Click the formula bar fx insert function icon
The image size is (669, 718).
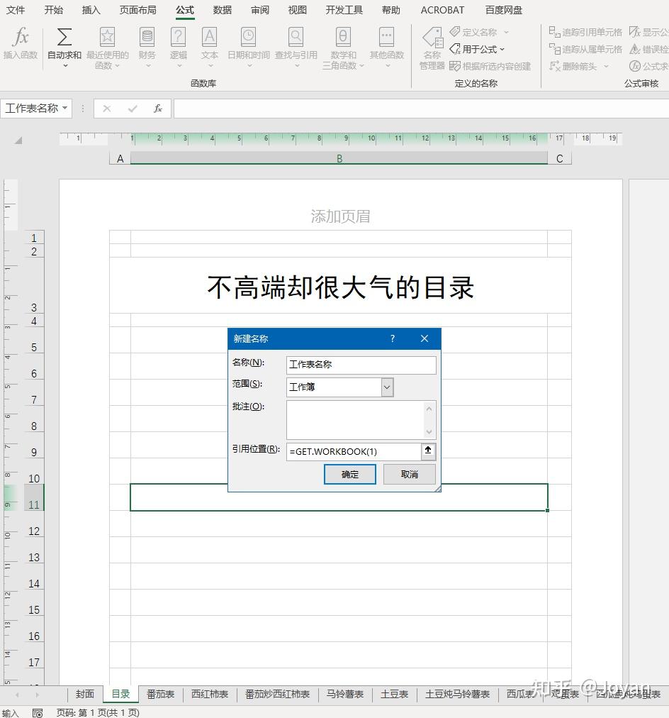point(158,109)
